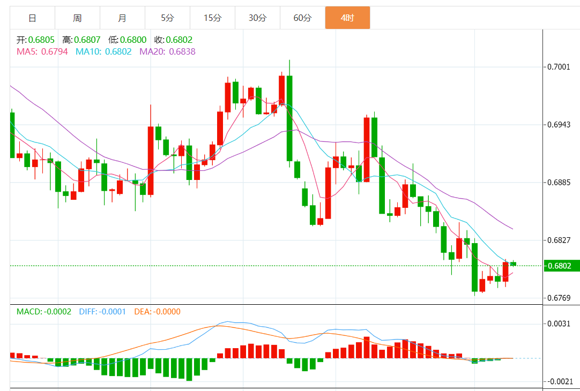Click the 0.0031 MACD axis label
The image size is (580, 391).
[x=559, y=324]
